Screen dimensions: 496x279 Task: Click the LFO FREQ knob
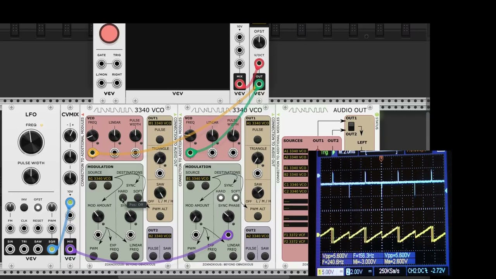coord(31,142)
